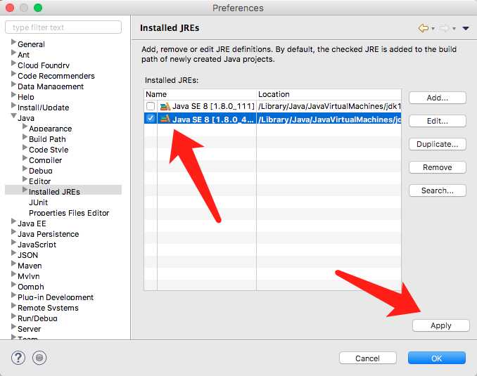Image resolution: width=477 pixels, height=376 pixels.
Task: Click the /Library/Java path of Java SE 8 [1.8.0_111]
Action: [x=329, y=106]
